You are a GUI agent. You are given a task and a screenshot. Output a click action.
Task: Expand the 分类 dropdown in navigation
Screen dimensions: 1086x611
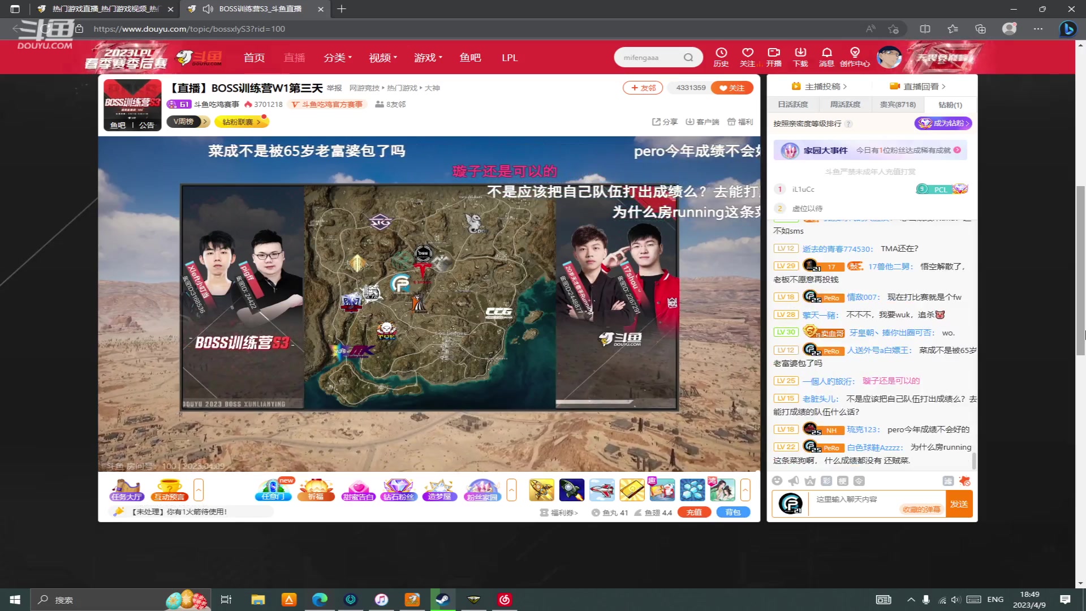click(338, 58)
